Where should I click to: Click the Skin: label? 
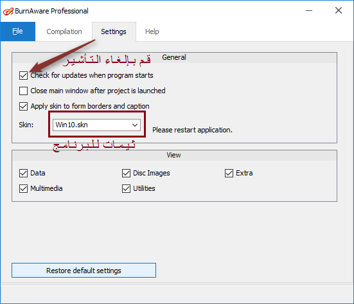pyautogui.click(x=26, y=125)
